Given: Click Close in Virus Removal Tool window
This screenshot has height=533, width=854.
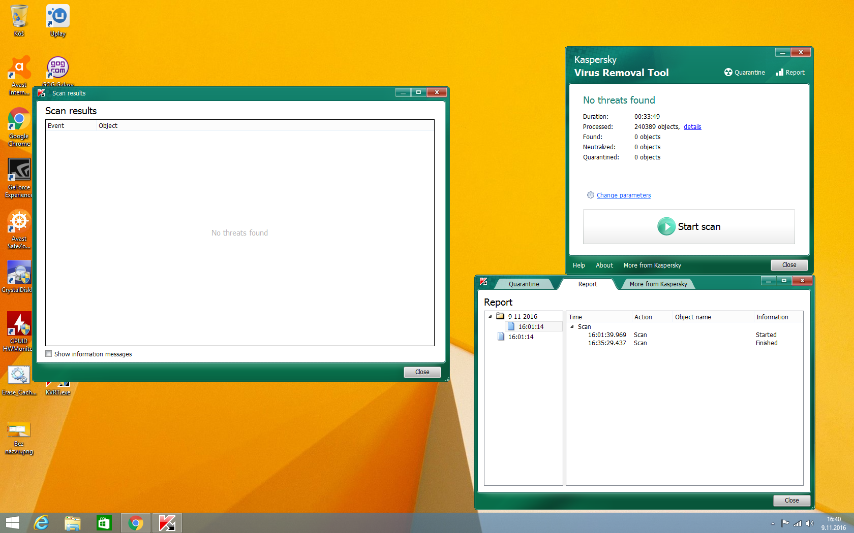Looking at the screenshot, I should coord(789,265).
